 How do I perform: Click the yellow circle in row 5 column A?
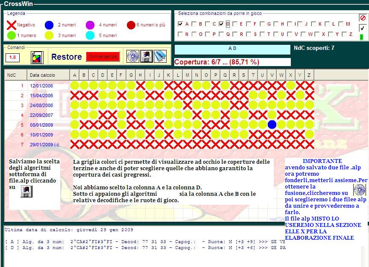75,125
